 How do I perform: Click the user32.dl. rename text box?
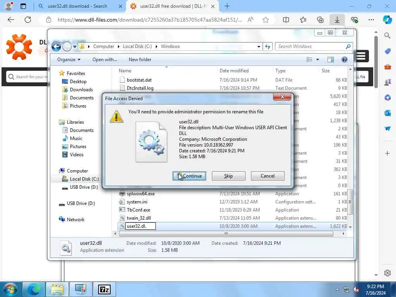(140, 226)
